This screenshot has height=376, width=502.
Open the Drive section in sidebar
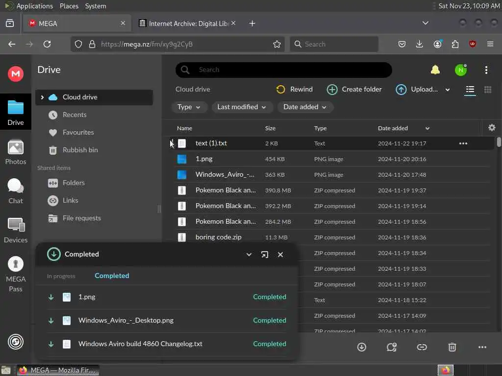[15, 112]
